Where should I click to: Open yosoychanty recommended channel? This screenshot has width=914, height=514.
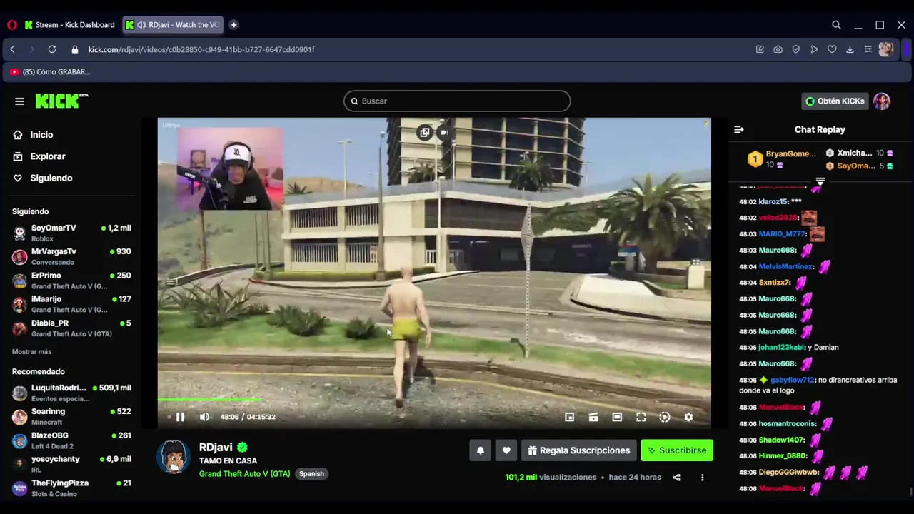click(x=71, y=464)
